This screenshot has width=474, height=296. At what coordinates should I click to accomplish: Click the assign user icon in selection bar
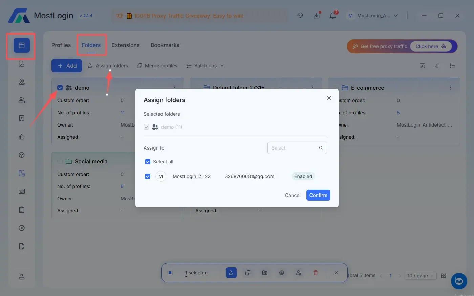tap(231, 273)
